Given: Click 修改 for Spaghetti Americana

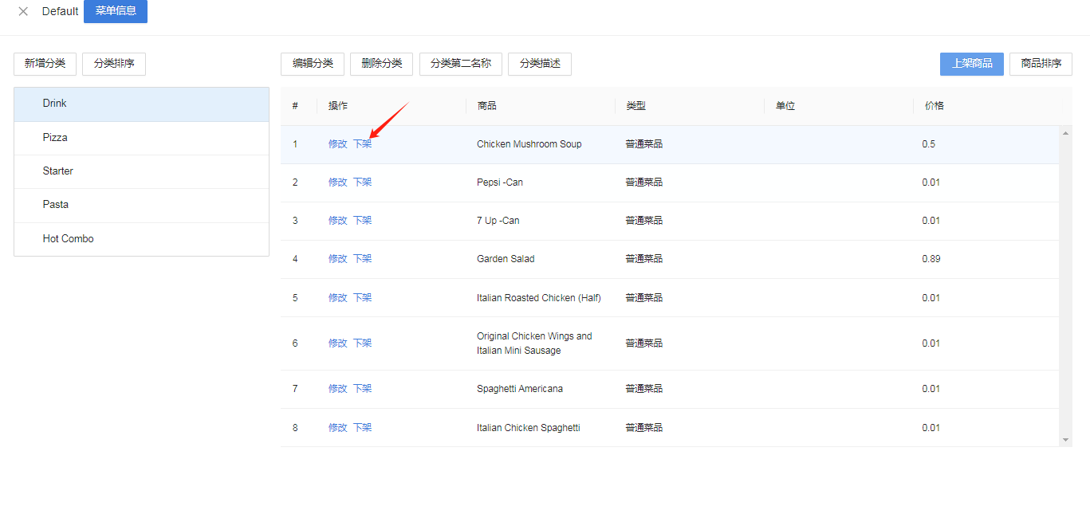Looking at the screenshot, I should [338, 389].
